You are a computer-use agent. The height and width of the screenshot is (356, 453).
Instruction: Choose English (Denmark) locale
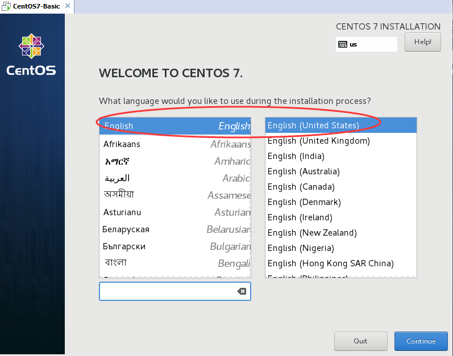pyautogui.click(x=341, y=202)
